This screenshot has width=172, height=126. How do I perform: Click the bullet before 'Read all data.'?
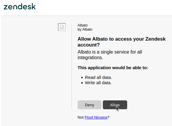click(x=82, y=78)
